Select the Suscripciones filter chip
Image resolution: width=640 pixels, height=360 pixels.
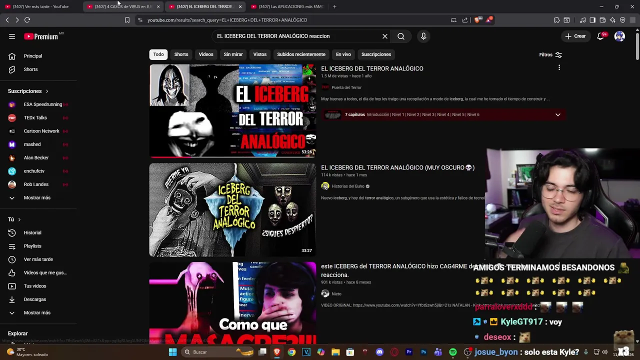[x=376, y=54]
